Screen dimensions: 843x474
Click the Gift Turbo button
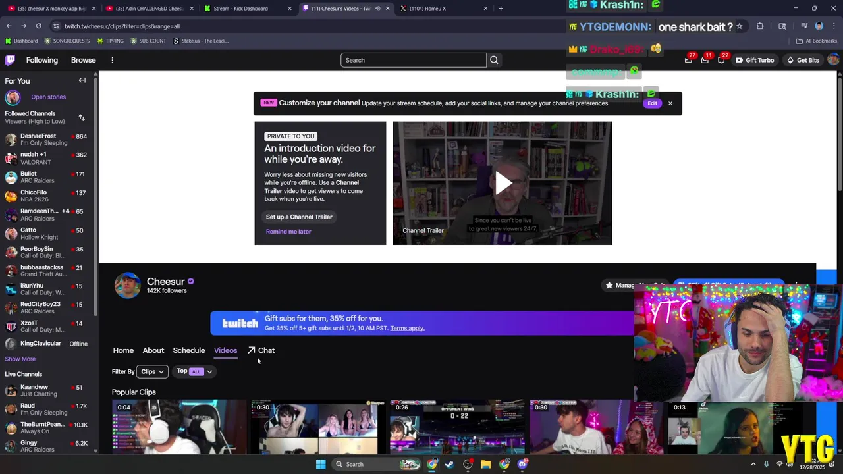point(755,60)
